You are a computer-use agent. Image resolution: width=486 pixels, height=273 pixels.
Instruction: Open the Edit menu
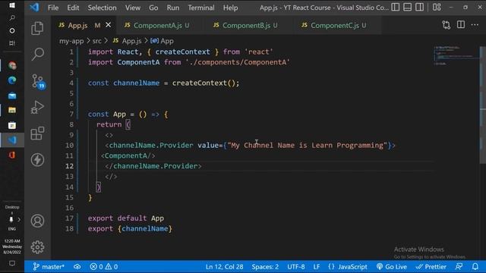[73, 8]
